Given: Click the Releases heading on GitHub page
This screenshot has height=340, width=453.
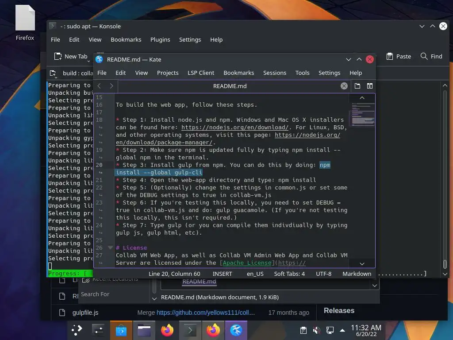Looking at the screenshot, I should pyautogui.click(x=339, y=310).
